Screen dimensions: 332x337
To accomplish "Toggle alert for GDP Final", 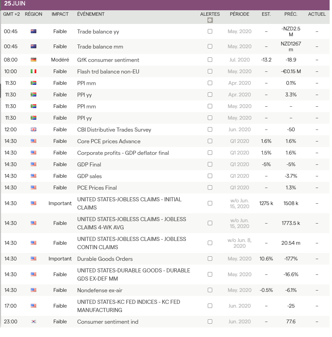I will (210, 164).
